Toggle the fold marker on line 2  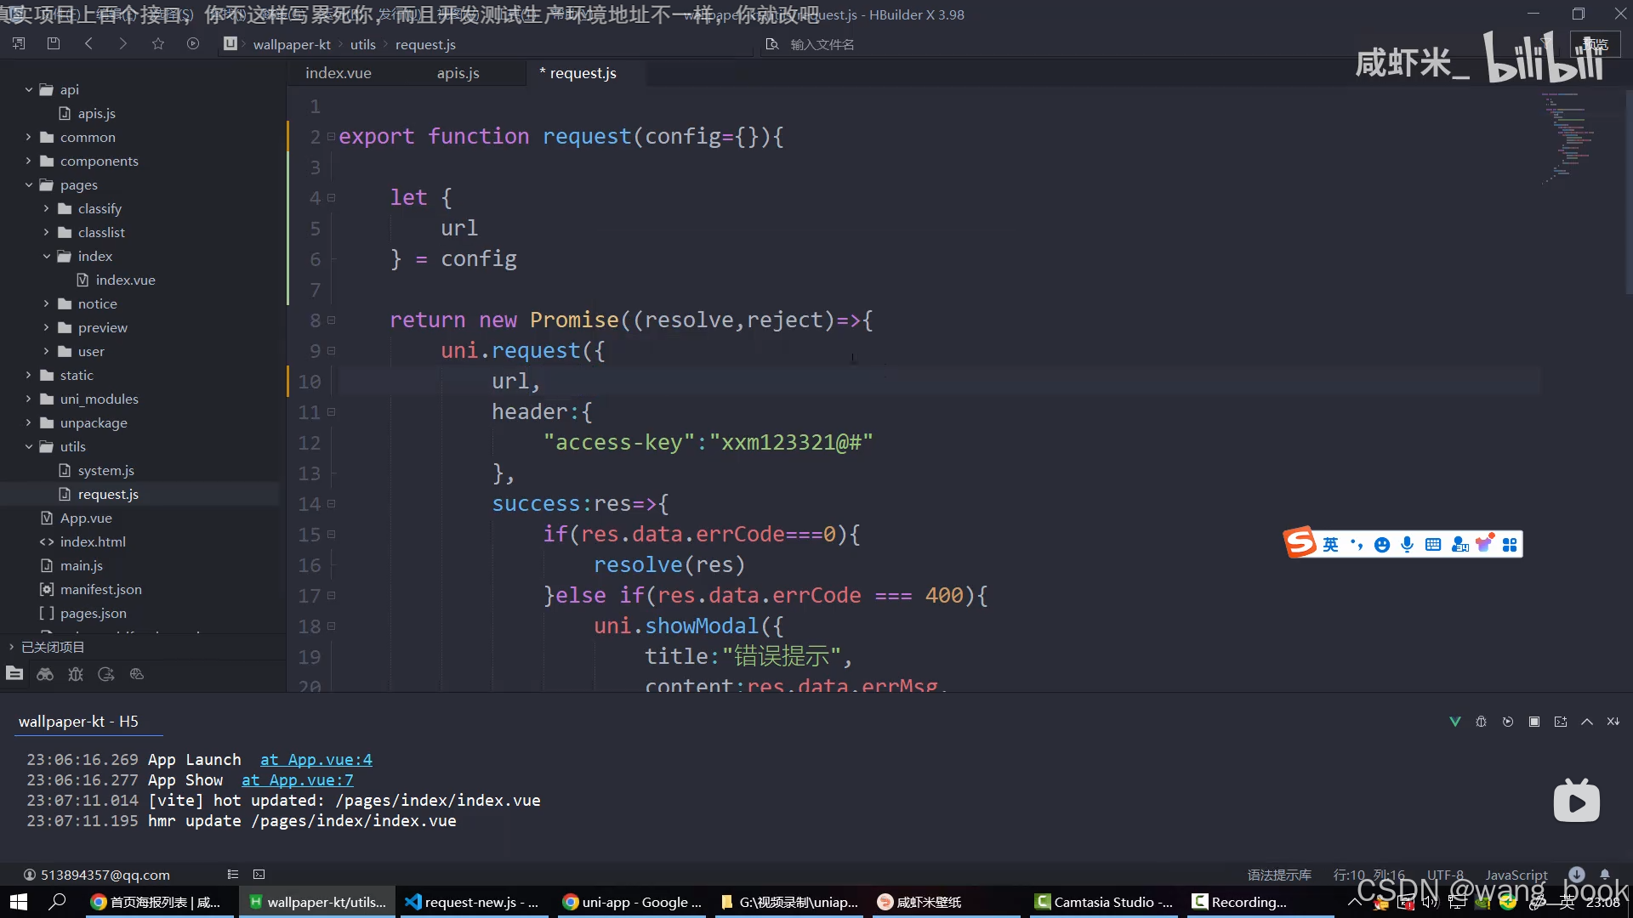tap(332, 137)
